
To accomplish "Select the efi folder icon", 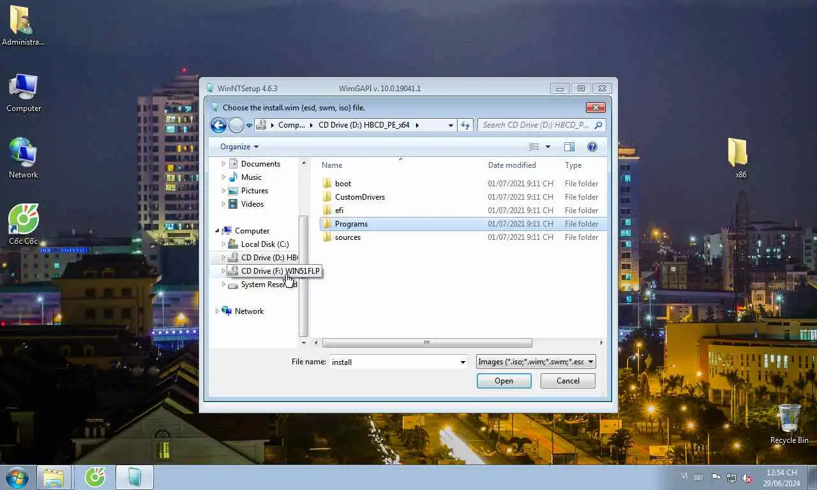I will (x=327, y=210).
